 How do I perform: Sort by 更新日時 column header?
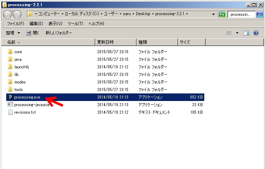click(x=116, y=42)
